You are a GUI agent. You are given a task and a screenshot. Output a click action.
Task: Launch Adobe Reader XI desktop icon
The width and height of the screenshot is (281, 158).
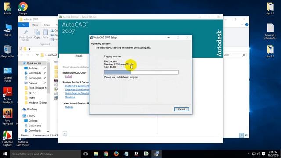[x=7, y=96]
